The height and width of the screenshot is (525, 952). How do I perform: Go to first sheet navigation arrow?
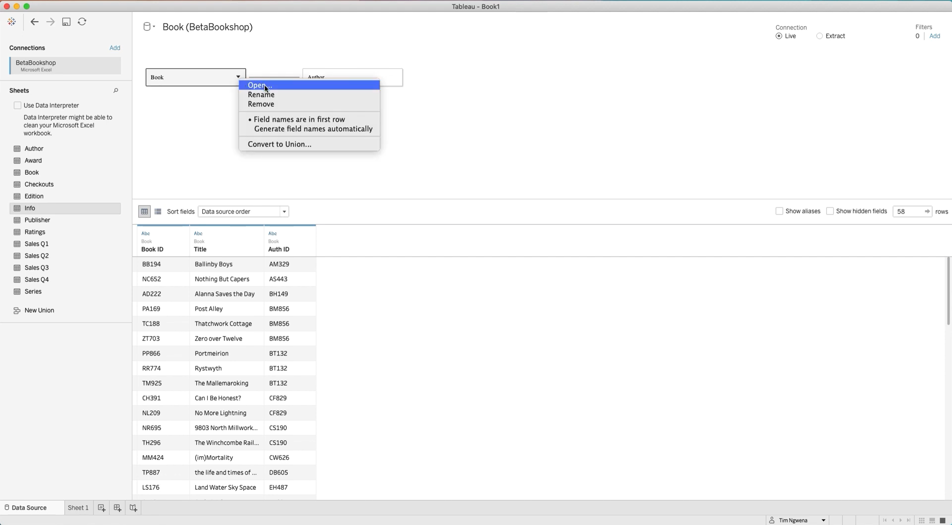click(885, 520)
